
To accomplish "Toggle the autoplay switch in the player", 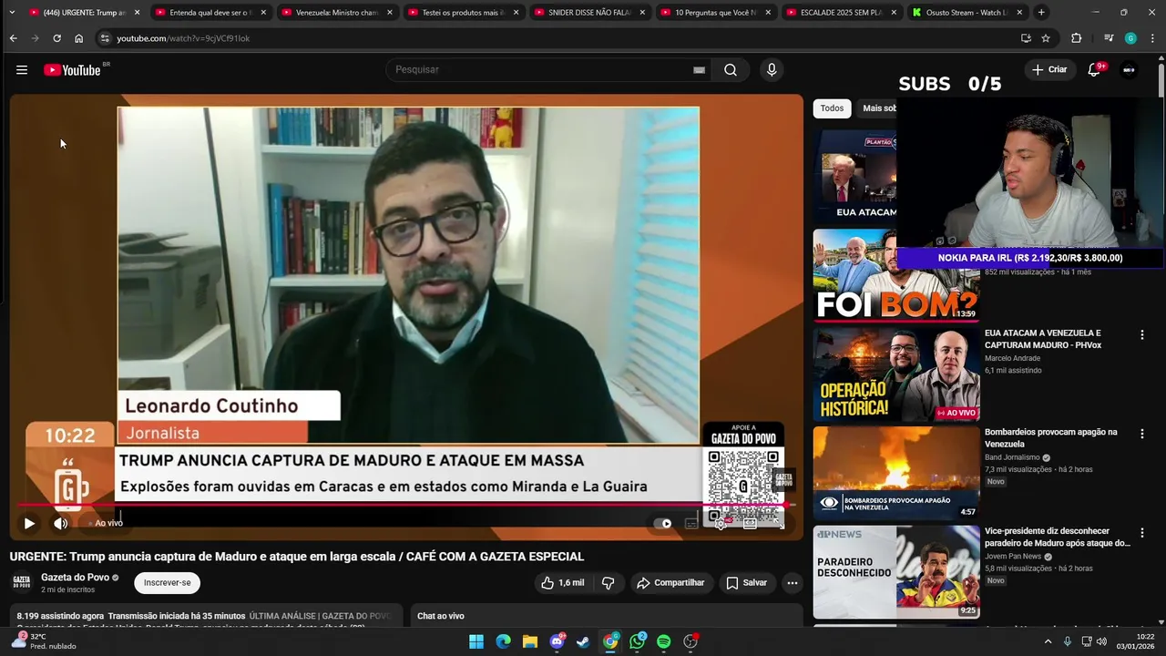I will coord(663,523).
